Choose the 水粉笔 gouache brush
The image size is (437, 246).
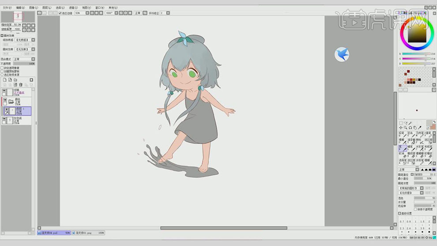420,162
